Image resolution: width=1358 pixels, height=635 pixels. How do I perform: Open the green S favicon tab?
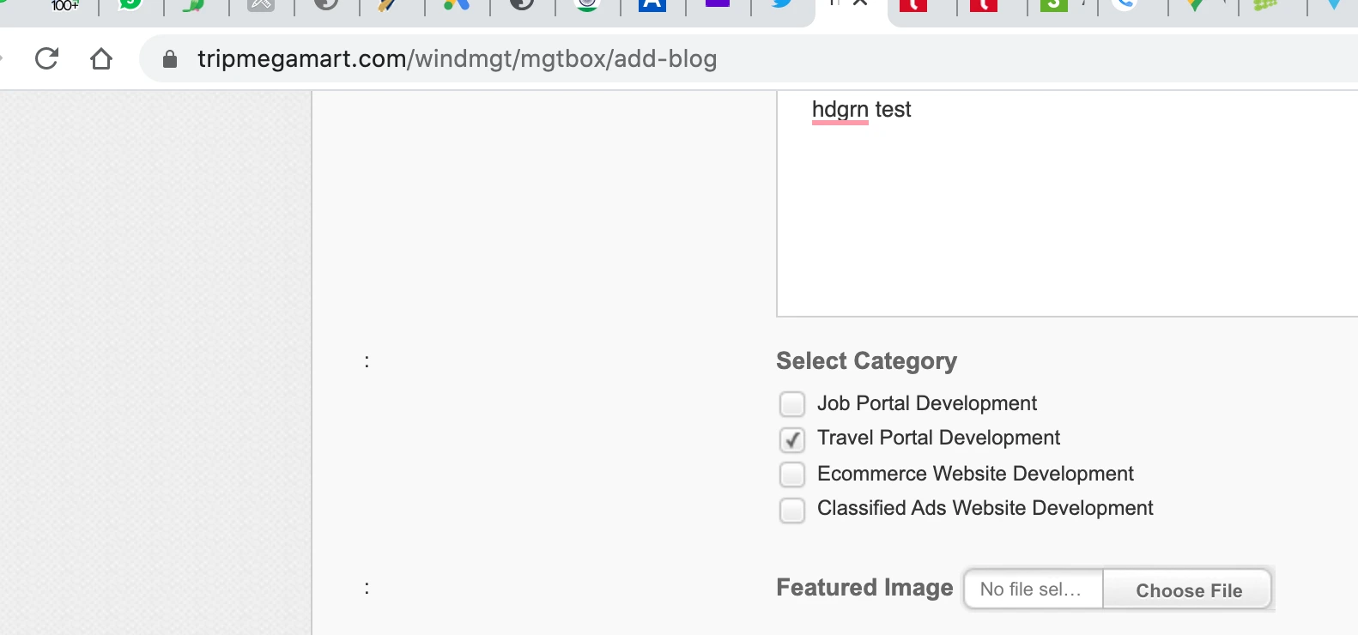(1053, 5)
